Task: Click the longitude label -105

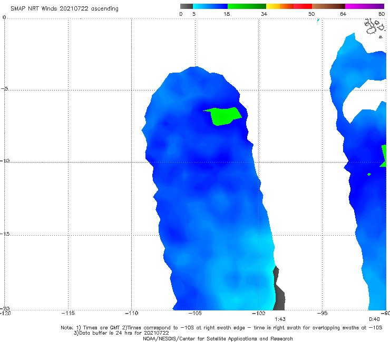Action: pos(195,313)
